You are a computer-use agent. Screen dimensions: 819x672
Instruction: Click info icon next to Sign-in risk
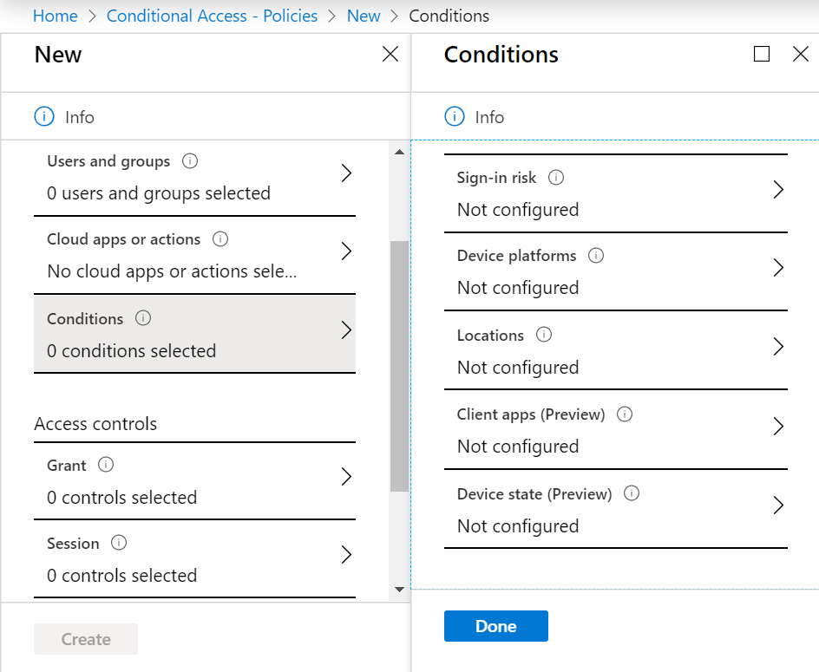(556, 178)
